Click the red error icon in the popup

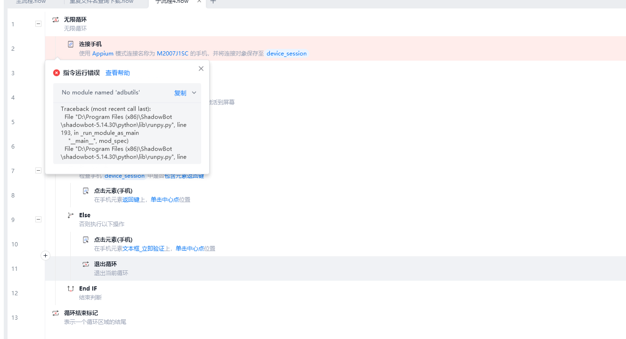57,73
